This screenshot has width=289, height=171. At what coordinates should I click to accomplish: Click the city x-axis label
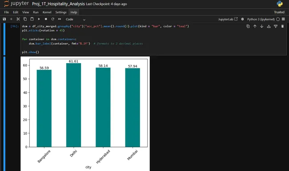pyautogui.click(x=88, y=167)
